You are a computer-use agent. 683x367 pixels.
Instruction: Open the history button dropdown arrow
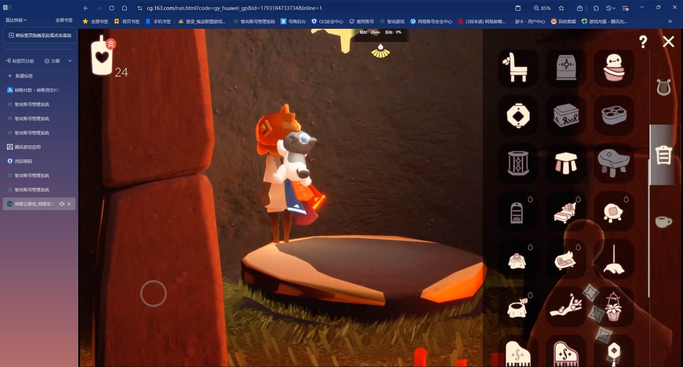click(x=614, y=8)
